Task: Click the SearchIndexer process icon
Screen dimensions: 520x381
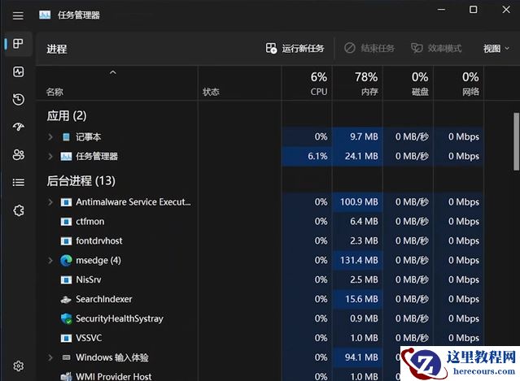Action: pyautogui.click(x=66, y=300)
